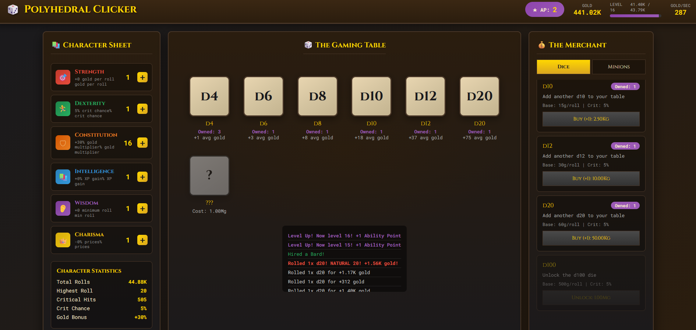Click the Highest Roll statistic row
696x330 pixels.
click(102, 291)
